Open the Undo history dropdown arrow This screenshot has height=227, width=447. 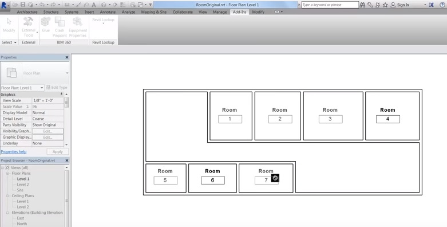point(48,5)
